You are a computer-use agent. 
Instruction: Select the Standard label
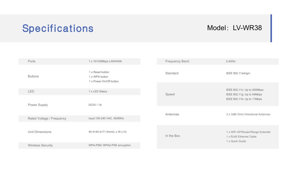[x=172, y=73]
